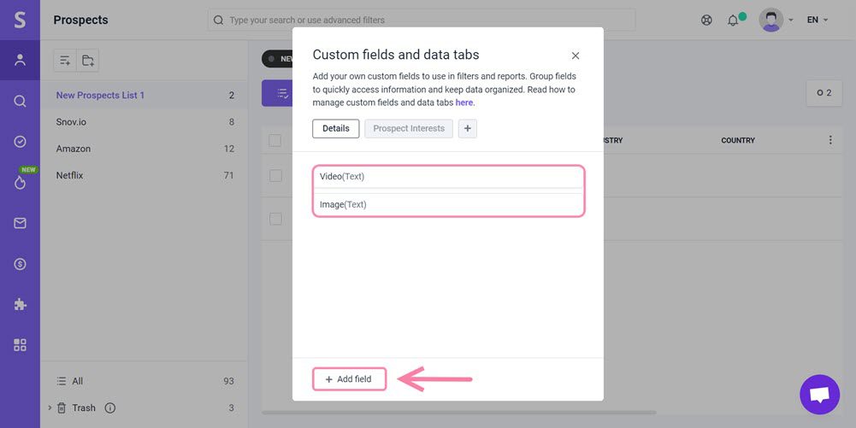
Task: Open the integrations puzzle sidebar icon
Action: pos(20,304)
